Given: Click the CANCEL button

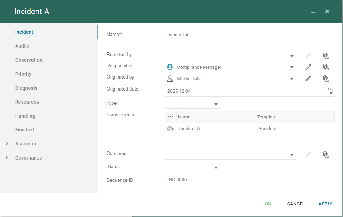Looking at the screenshot, I should (x=296, y=204).
